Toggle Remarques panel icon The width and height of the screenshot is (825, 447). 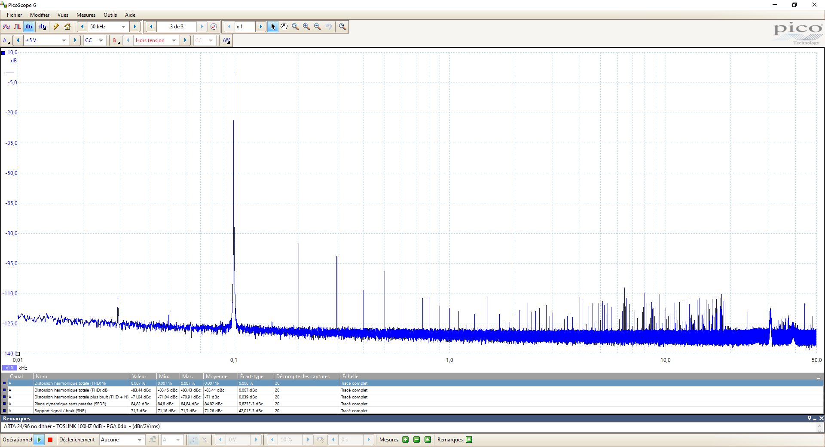pos(469,440)
